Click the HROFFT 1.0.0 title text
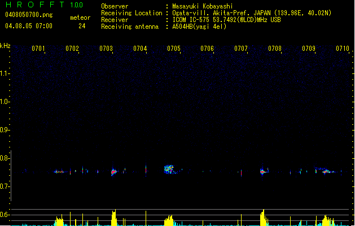Viewport: 355px width, 226px height. click(45, 5)
